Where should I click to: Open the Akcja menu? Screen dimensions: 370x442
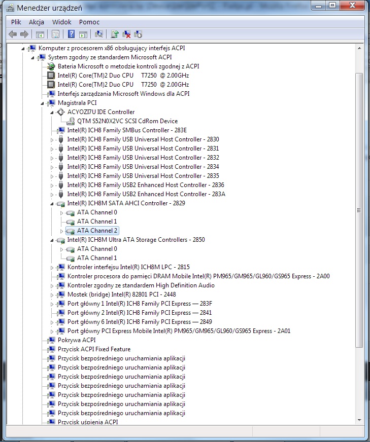pyautogui.click(x=37, y=22)
